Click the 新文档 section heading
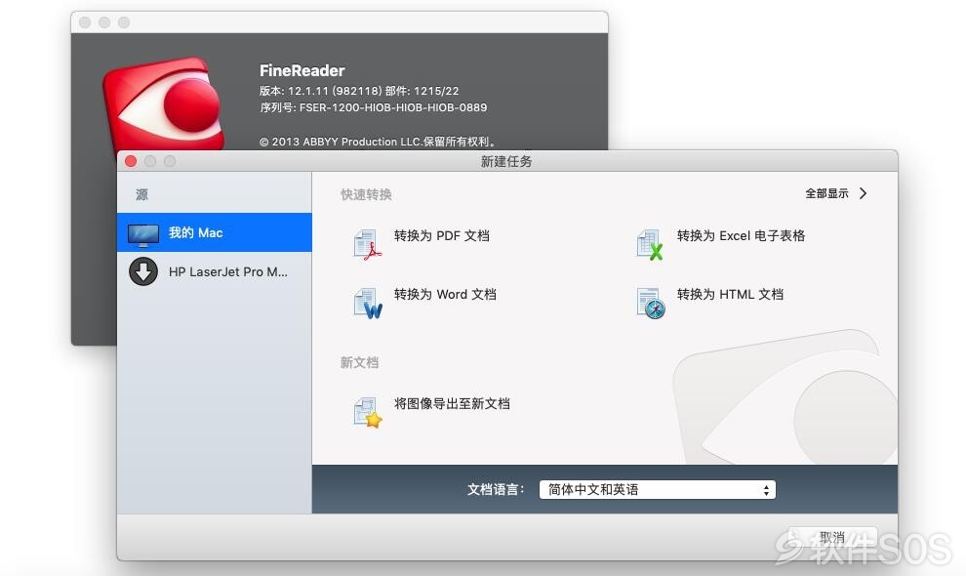This screenshot has width=966, height=576. (359, 362)
